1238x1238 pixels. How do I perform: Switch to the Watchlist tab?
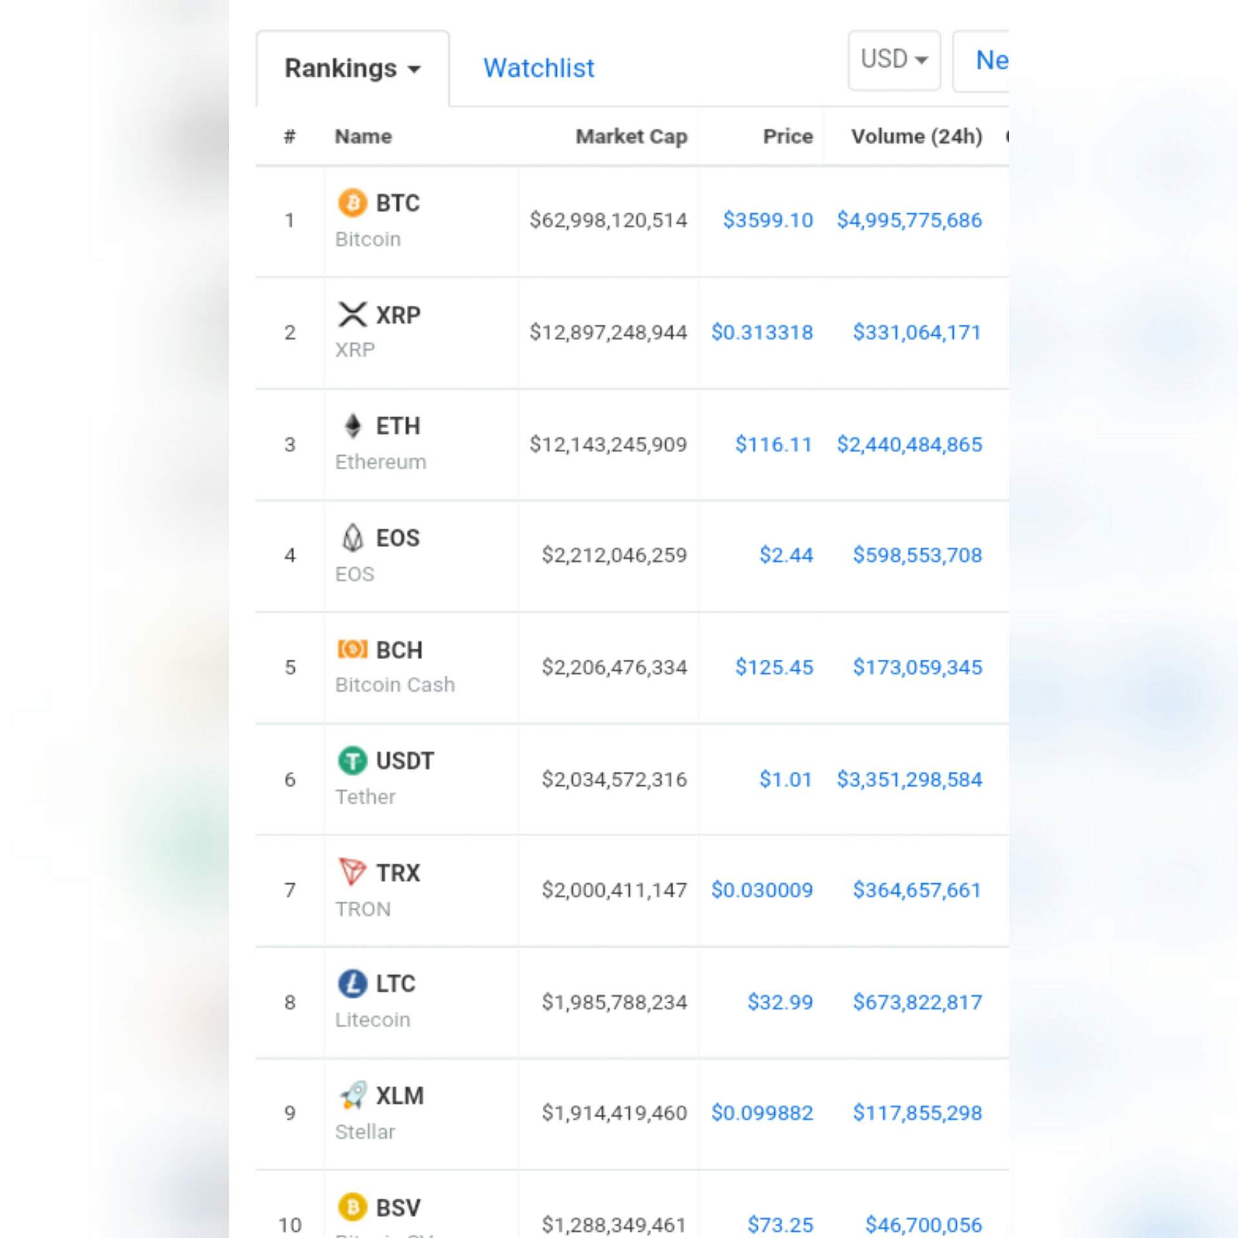tap(538, 68)
